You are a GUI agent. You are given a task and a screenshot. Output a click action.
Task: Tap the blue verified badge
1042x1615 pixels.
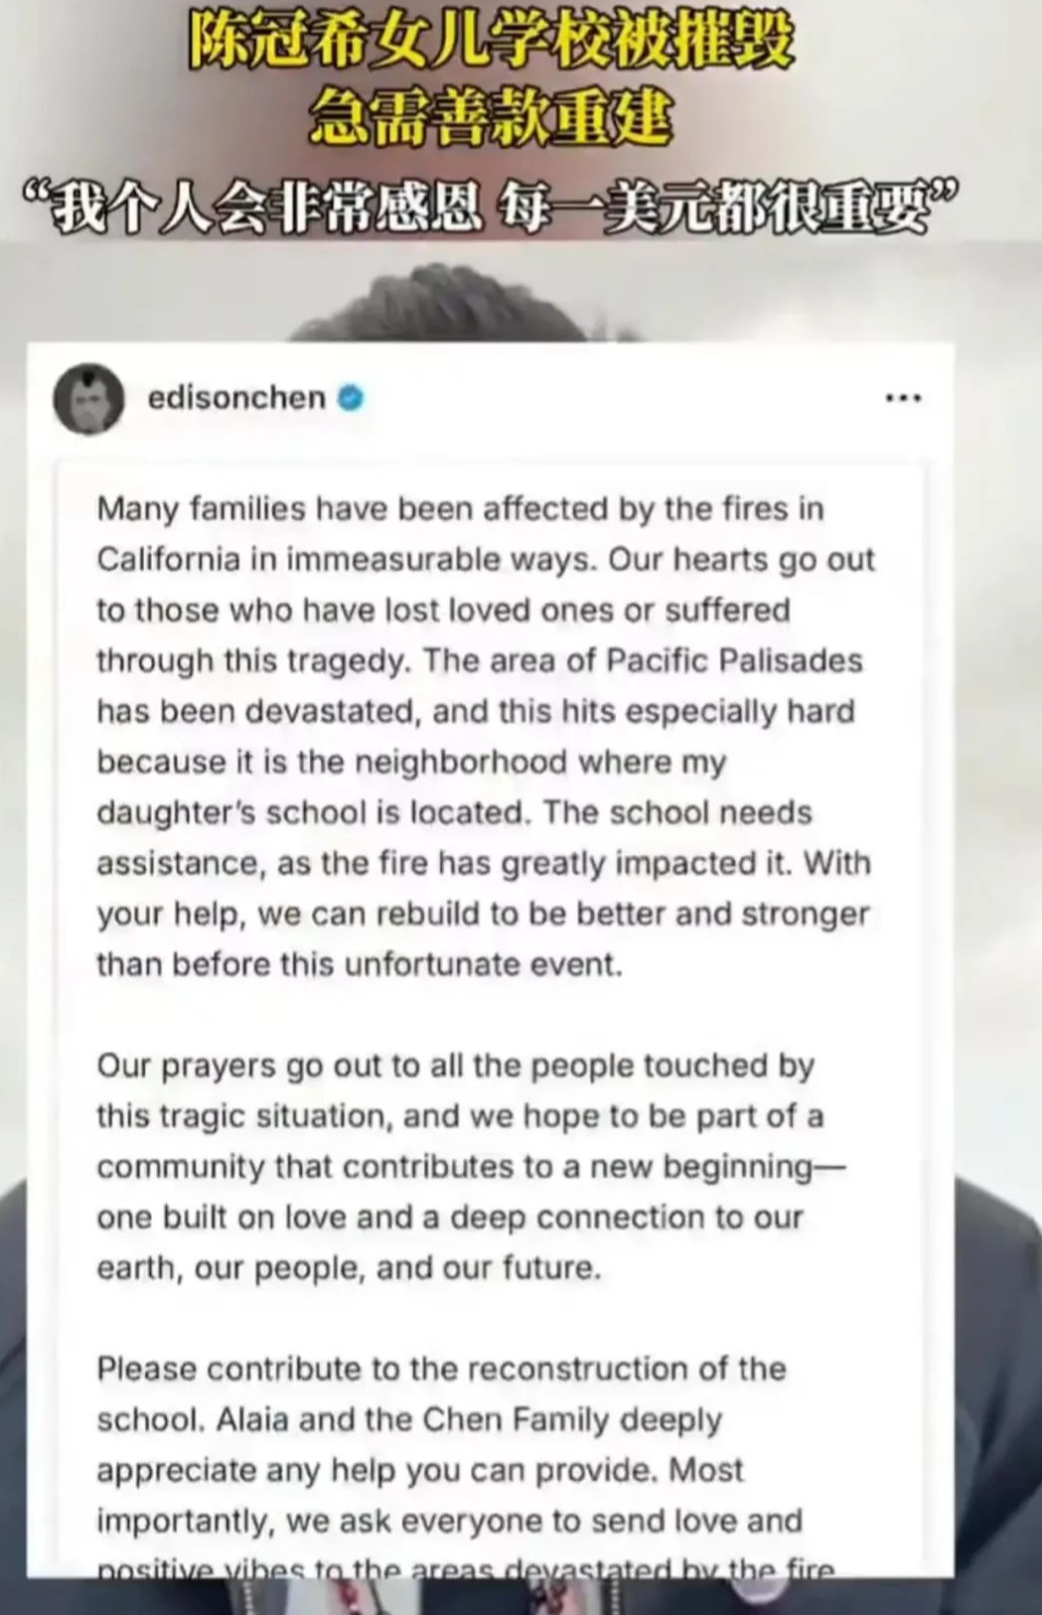click(351, 398)
